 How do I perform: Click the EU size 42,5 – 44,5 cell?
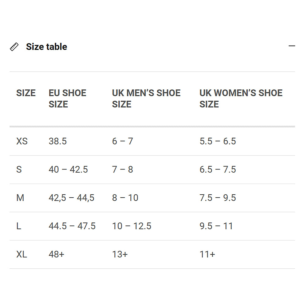click(71, 198)
